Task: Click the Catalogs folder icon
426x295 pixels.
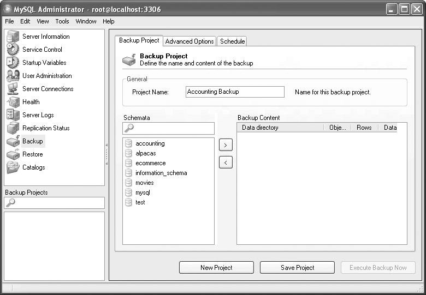Action: tap(13, 167)
